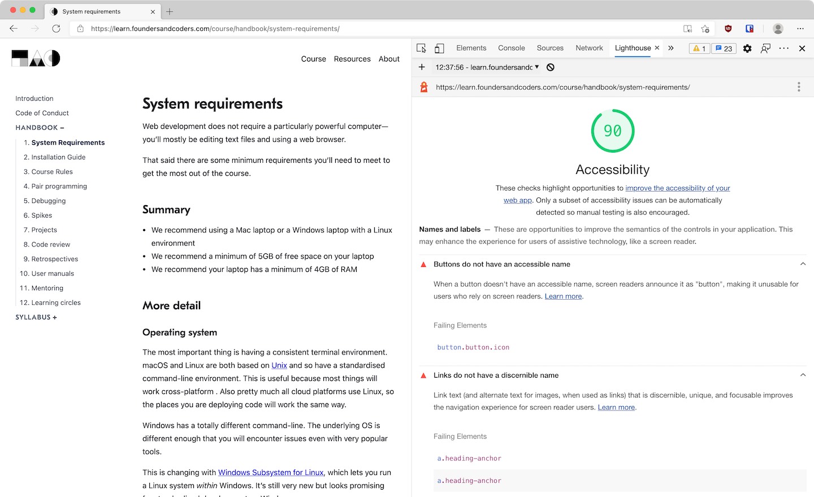Open the report selector dropdown
The image size is (814, 497).
(x=487, y=67)
